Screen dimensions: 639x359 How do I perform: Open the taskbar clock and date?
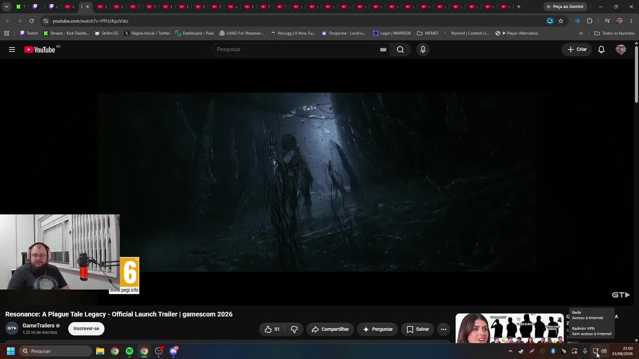tap(622, 351)
